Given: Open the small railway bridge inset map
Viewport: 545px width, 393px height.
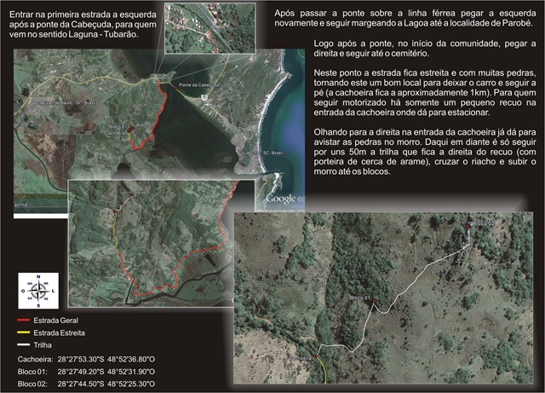Looking at the screenshot, I should click(210, 28).
